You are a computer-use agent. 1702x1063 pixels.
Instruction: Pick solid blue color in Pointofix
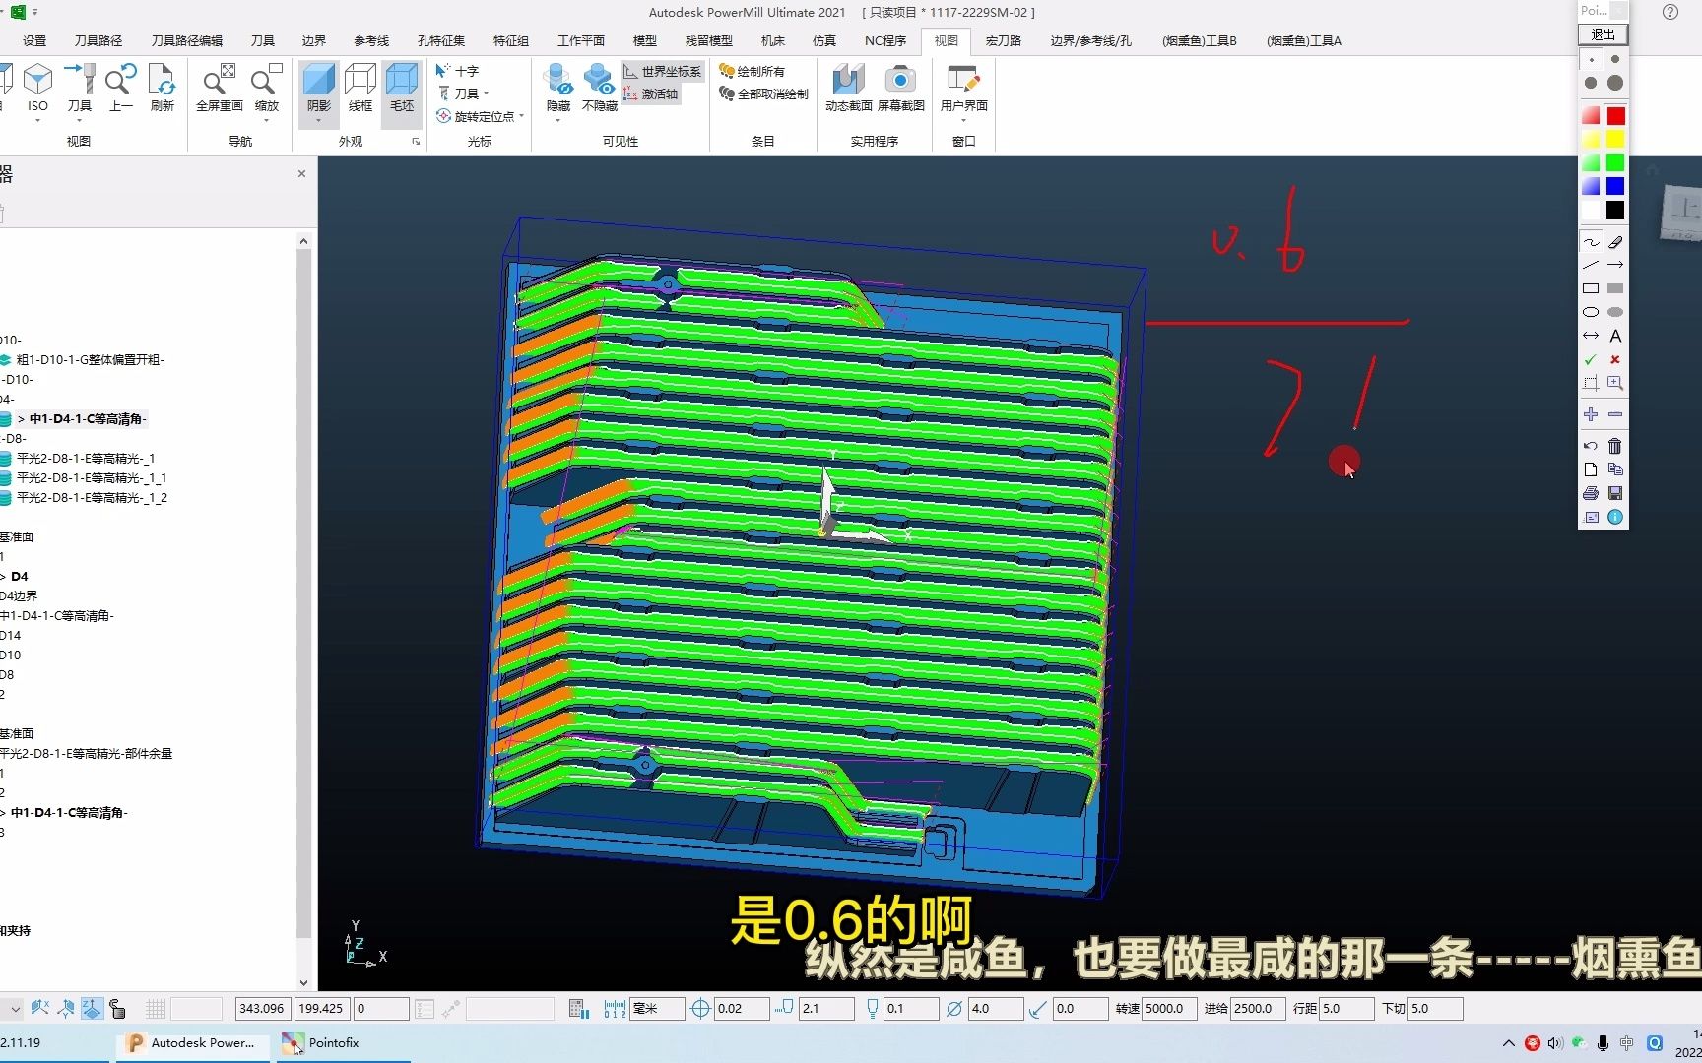[1615, 186]
